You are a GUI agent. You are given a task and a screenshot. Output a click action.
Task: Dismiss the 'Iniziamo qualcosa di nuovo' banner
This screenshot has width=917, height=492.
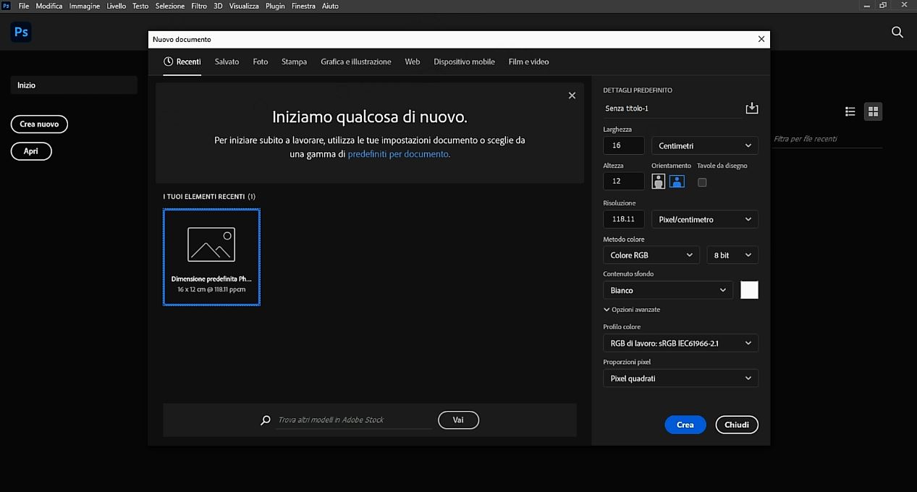(572, 96)
